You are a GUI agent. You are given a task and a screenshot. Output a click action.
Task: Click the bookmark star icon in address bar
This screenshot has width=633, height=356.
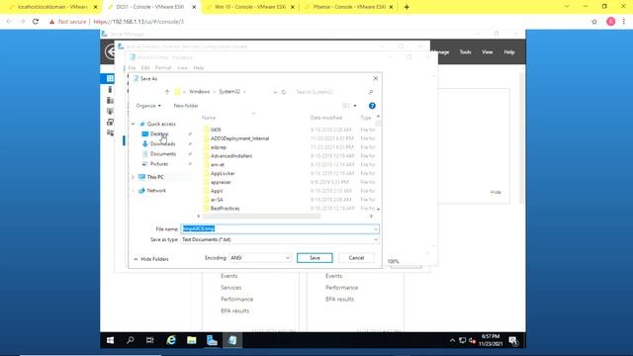[594, 22]
